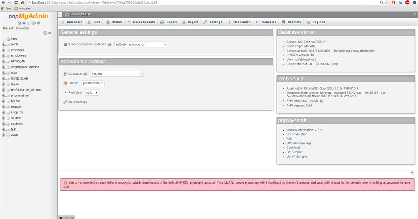
Task: Open the Databases tab
Action: coord(72,22)
